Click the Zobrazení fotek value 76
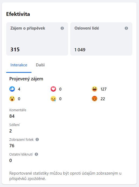The width and height of the screenshot is (139, 187). [x=12, y=146]
